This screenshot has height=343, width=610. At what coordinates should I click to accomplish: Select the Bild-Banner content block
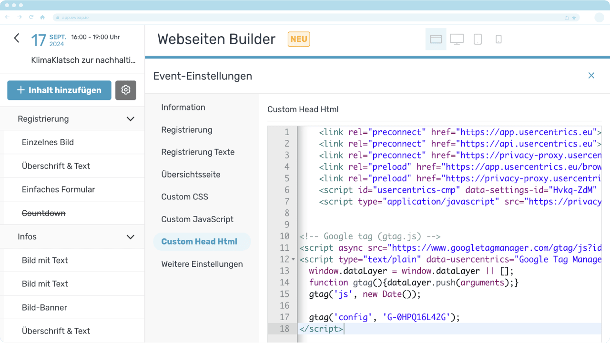pyautogui.click(x=44, y=307)
